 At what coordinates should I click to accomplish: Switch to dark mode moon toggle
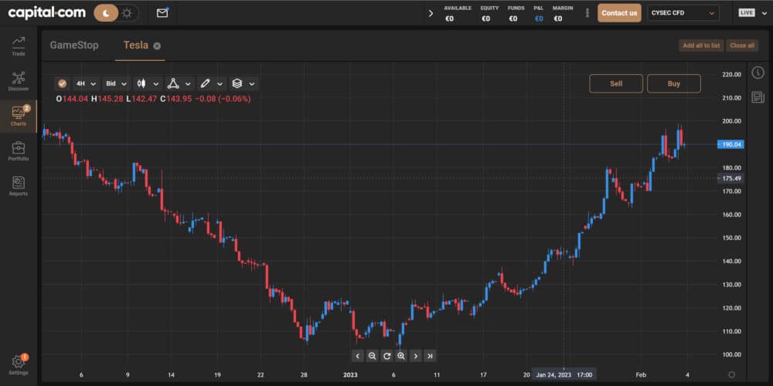tap(105, 13)
